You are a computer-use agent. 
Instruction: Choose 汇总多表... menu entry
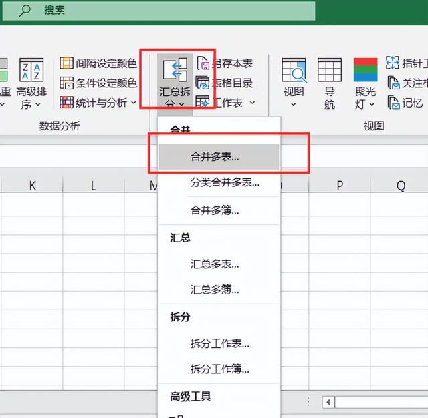219,264
